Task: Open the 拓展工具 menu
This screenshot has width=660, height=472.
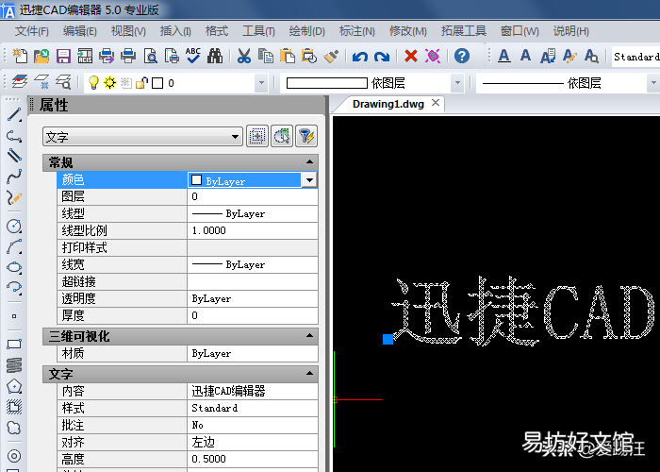Action: 464,31
